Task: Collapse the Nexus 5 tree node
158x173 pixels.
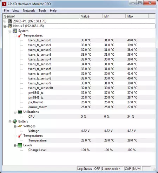Action: tap(5, 26)
